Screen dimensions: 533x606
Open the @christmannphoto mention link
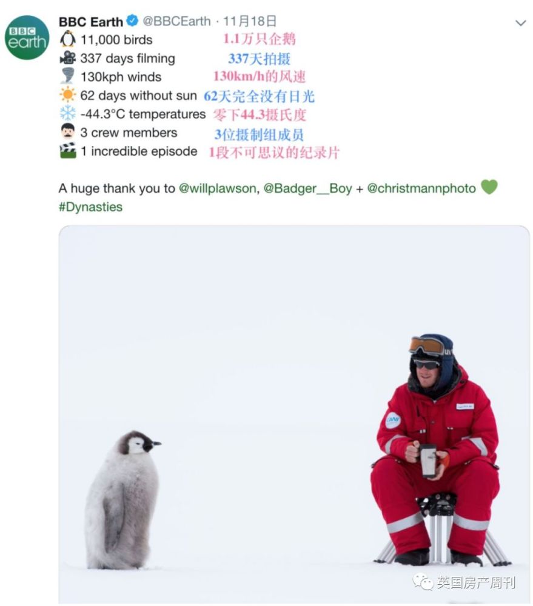pyautogui.click(x=421, y=188)
